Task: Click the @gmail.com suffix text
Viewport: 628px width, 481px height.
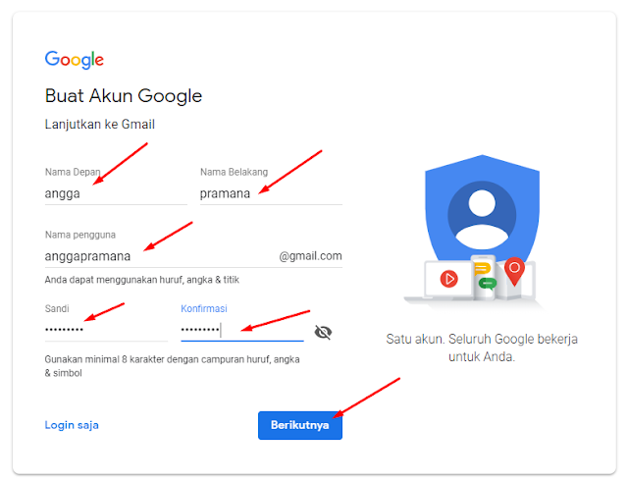Action: 310,256
